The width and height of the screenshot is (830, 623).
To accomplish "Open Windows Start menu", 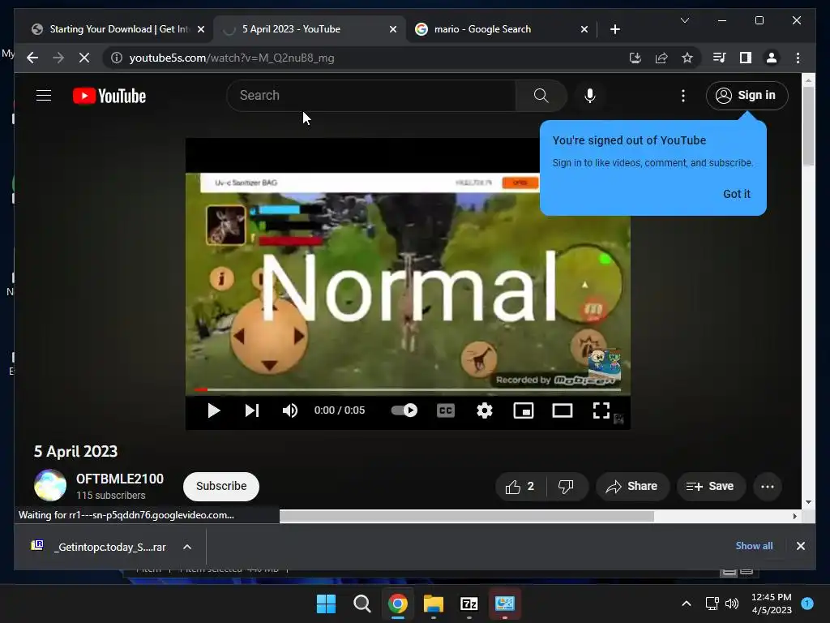I will [326, 604].
